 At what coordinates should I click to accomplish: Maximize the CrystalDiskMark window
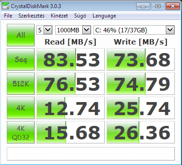click(x=158, y=6)
